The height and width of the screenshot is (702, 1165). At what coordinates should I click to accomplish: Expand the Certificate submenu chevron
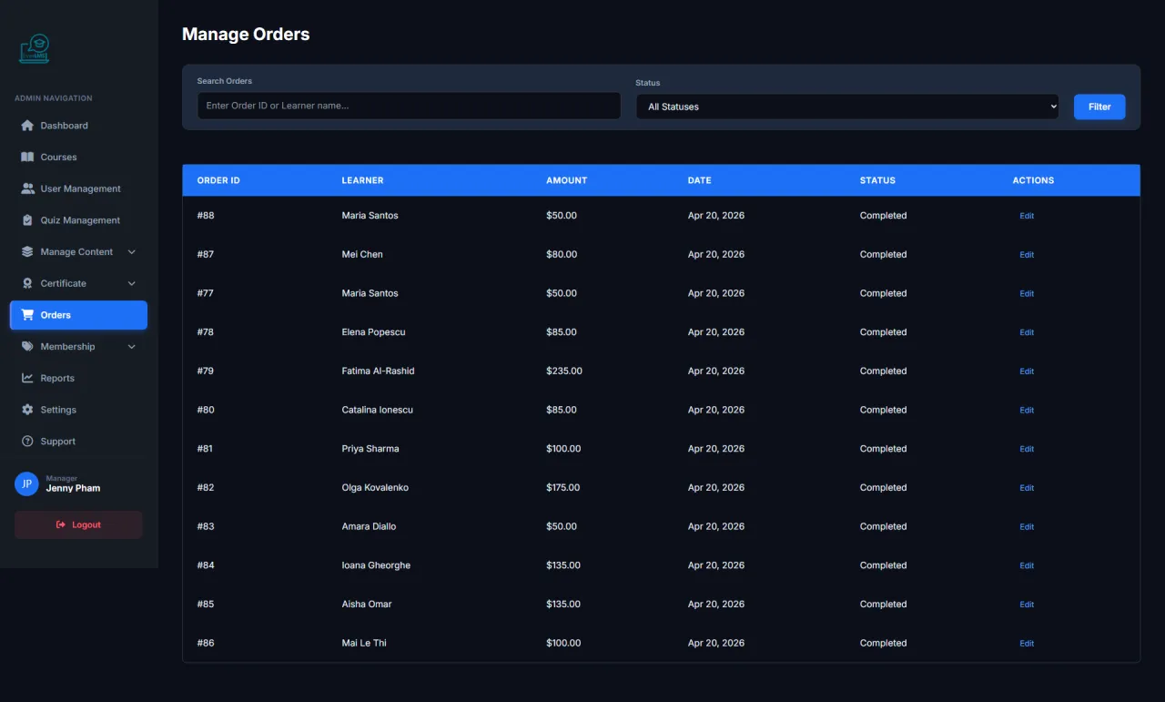click(132, 283)
